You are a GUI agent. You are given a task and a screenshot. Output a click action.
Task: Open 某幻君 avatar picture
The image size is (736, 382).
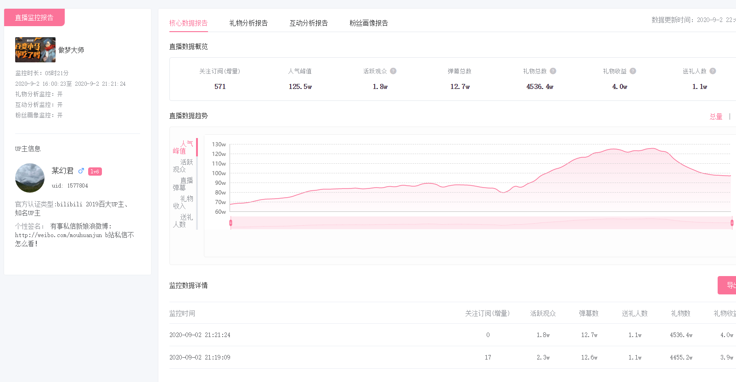pyautogui.click(x=30, y=178)
